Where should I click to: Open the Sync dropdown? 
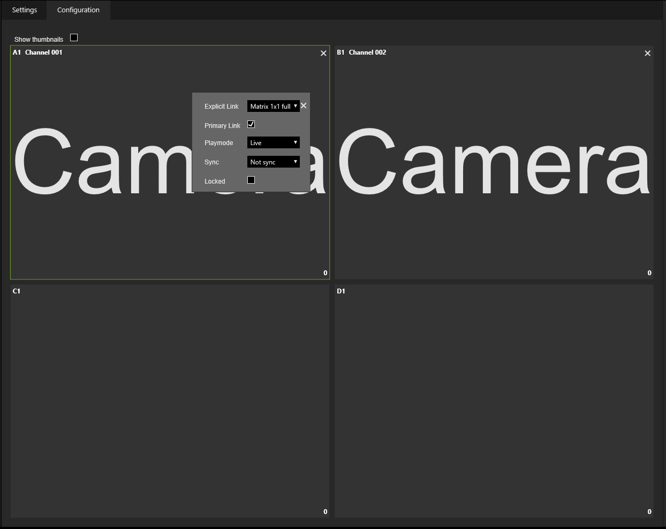point(273,162)
